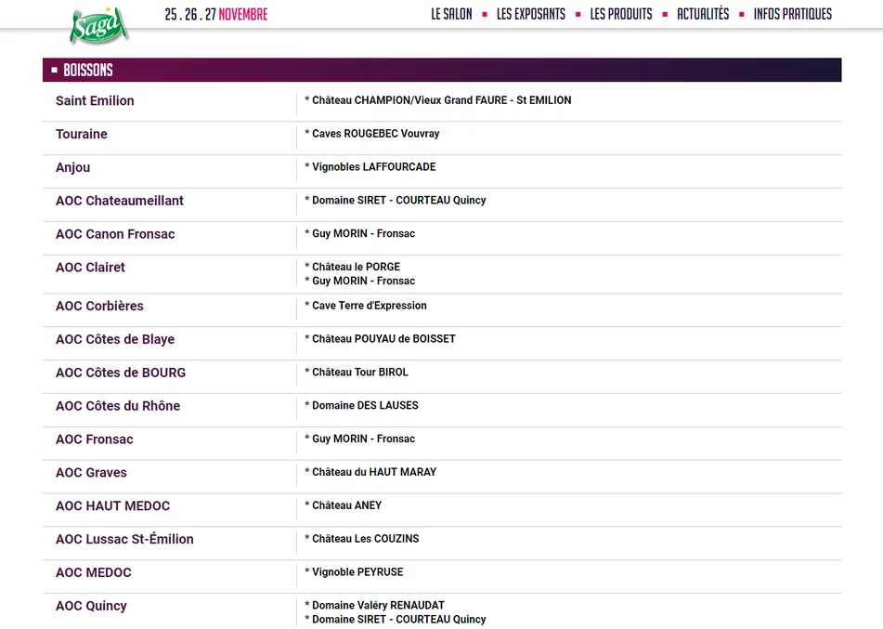Click the Boissons section header
The width and height of the screenshot is (883, 629).
click(x=88, y=71)
